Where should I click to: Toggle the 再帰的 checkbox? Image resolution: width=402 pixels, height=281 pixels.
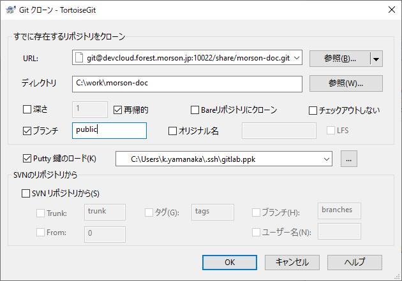[118, 110]
